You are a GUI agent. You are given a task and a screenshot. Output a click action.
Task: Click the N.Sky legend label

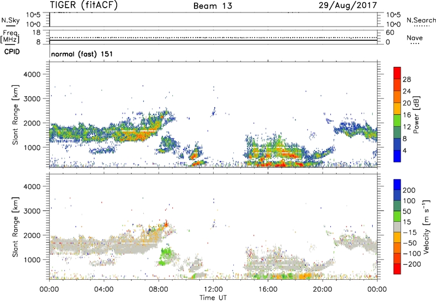[10, 21]
